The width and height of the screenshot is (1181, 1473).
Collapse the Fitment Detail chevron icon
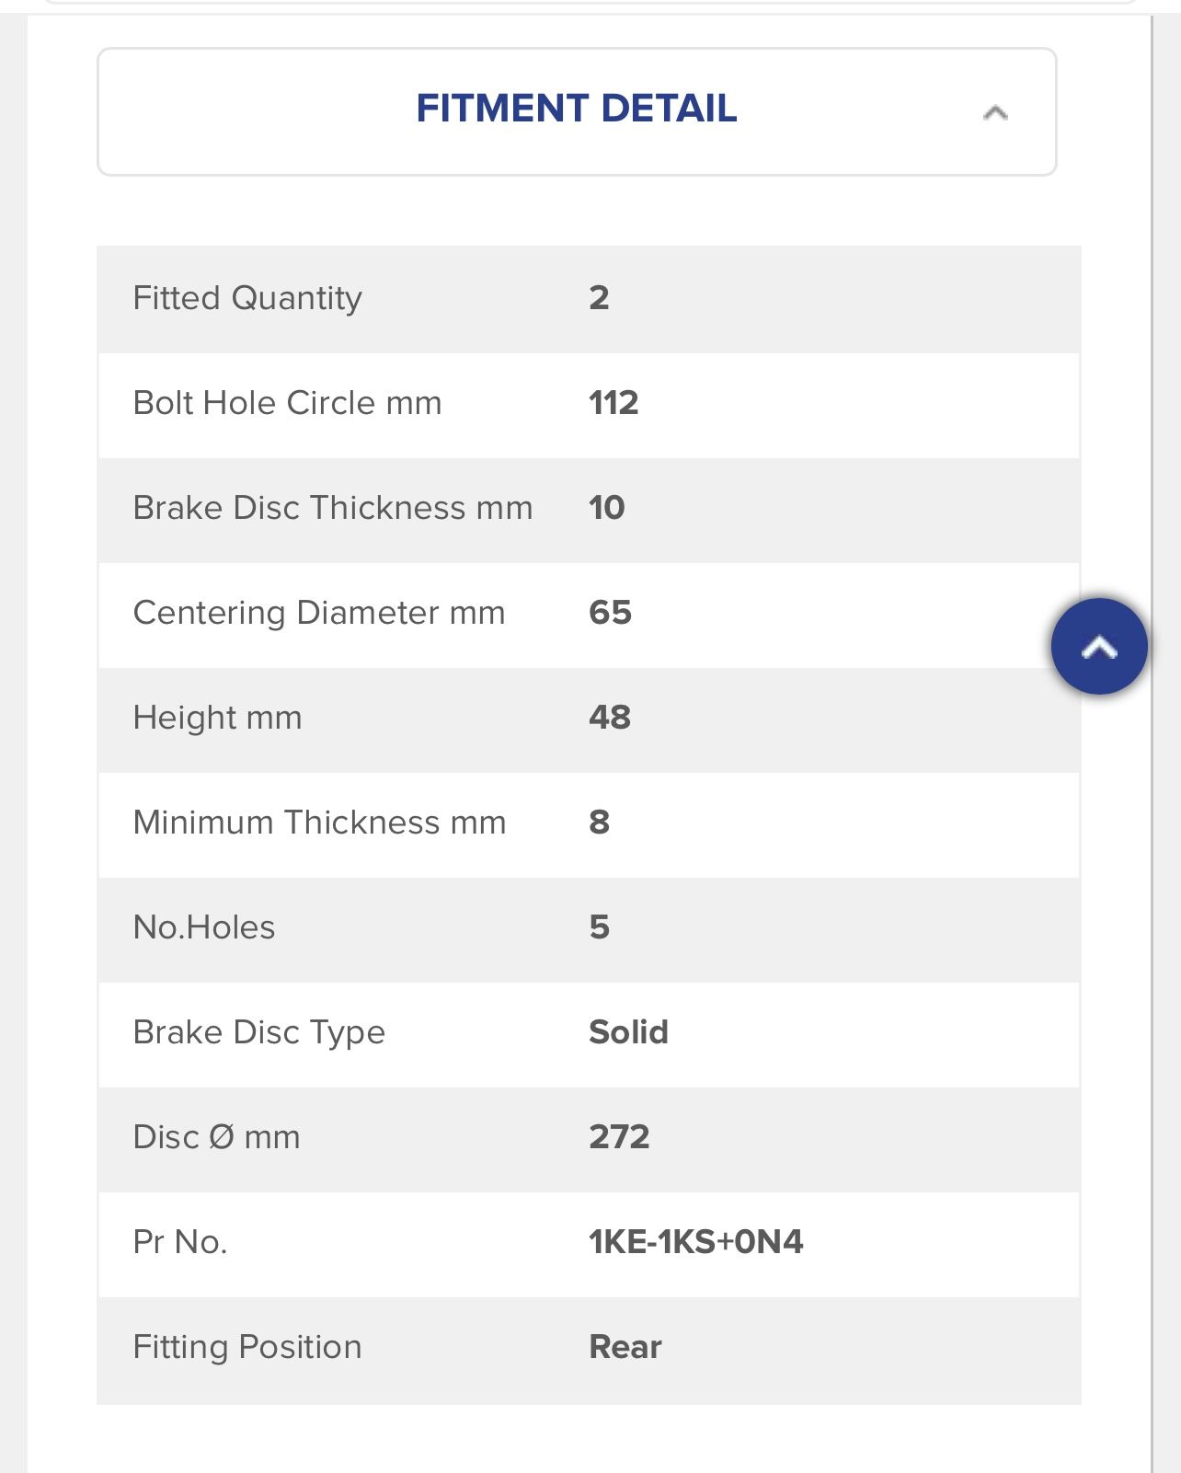[x=995, y=112]
